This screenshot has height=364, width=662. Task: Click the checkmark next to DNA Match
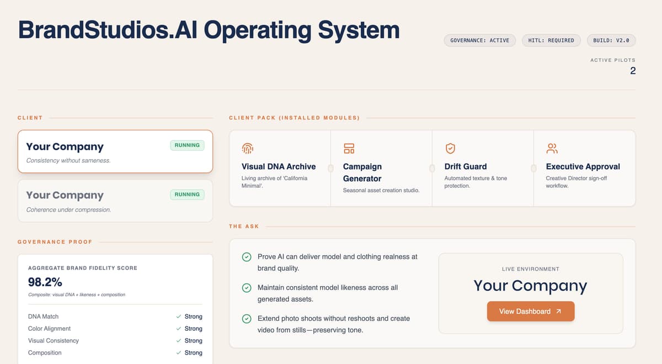click(179, 316)
